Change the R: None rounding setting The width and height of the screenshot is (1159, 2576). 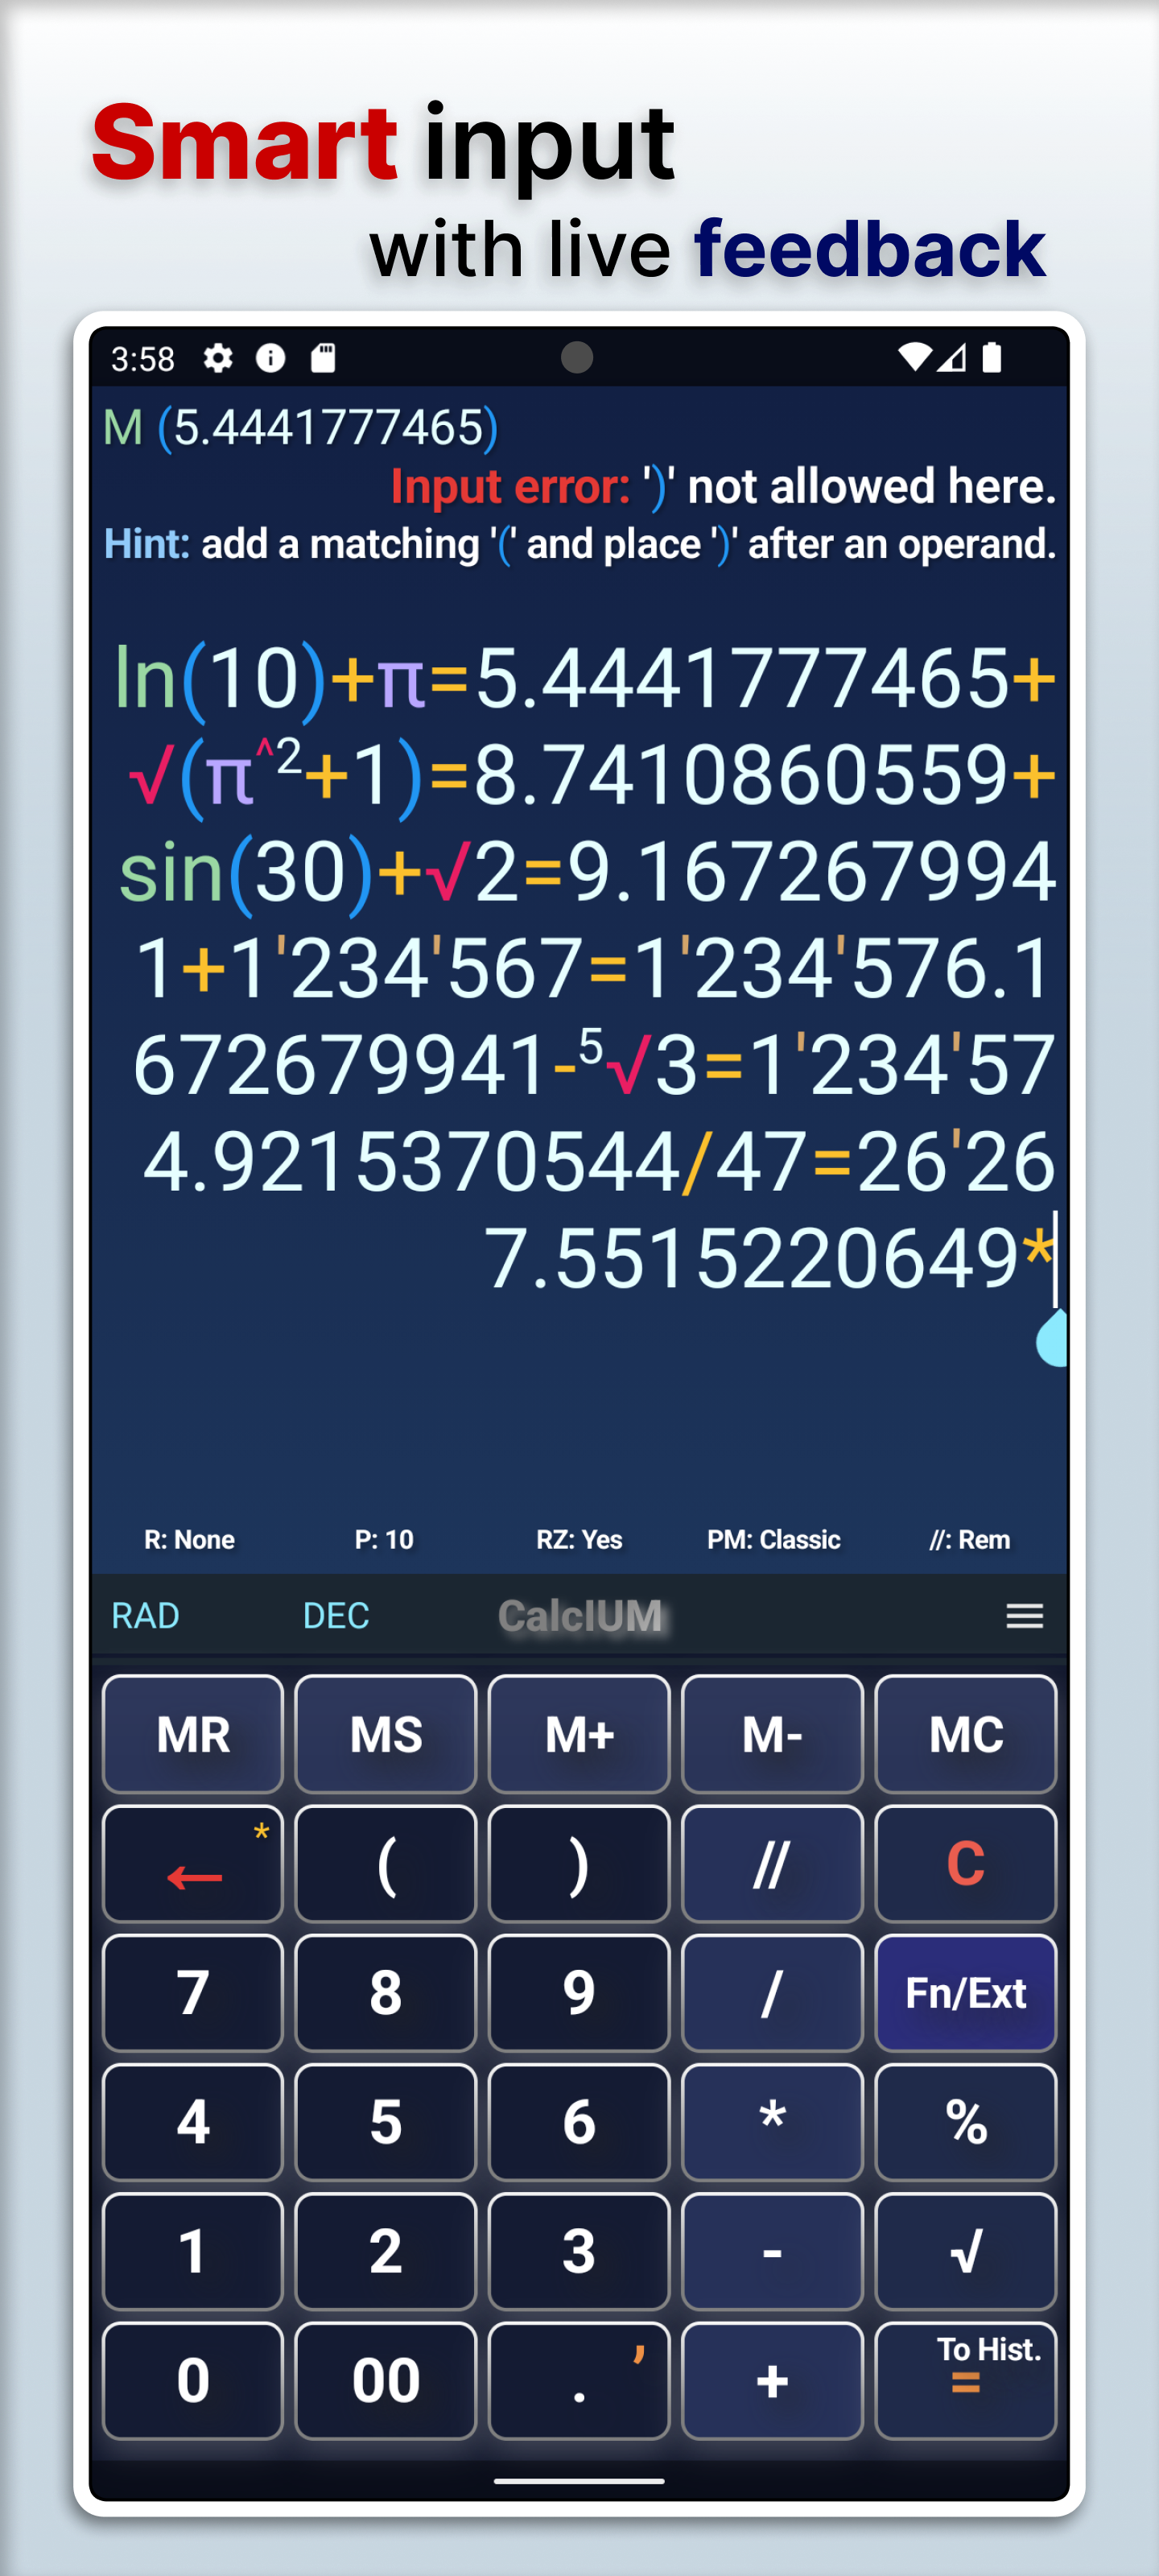[190, 1539]
